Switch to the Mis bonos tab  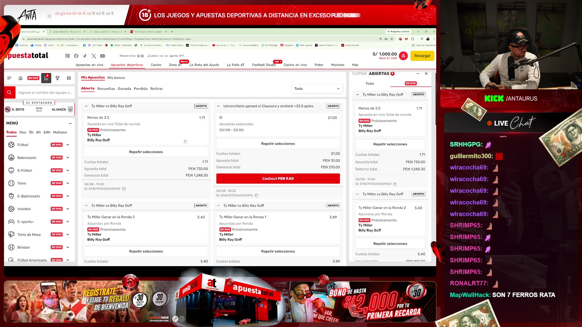tap(116, 78)
